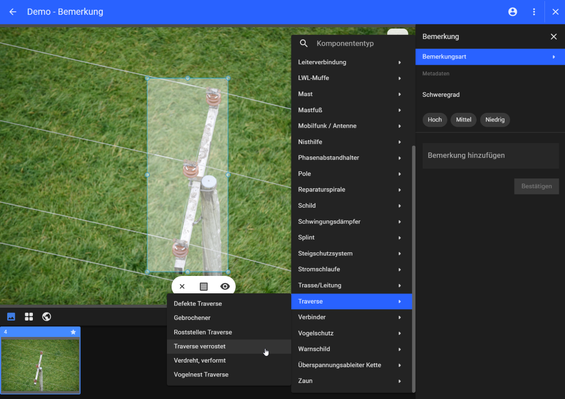Select the Niedrig severity chip
The width and height of the screenshot is (565, 399).
pyautogui.click(x=495, y=119)
